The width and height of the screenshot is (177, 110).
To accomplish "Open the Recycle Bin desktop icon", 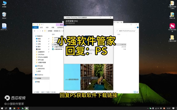I will coord(4,15).
